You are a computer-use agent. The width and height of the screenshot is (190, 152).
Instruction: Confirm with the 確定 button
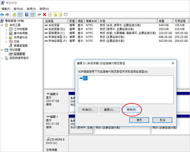pos(139,120)
